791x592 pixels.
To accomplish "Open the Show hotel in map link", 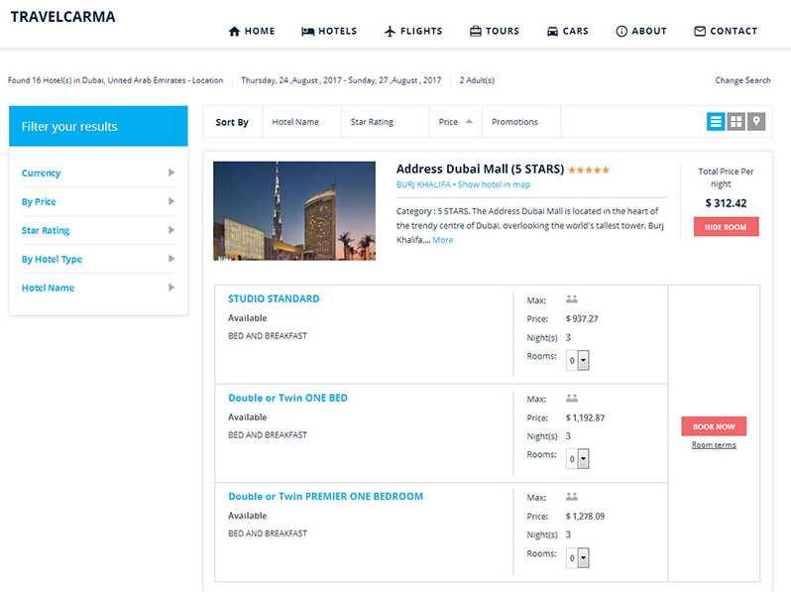I will coord(494,184).
